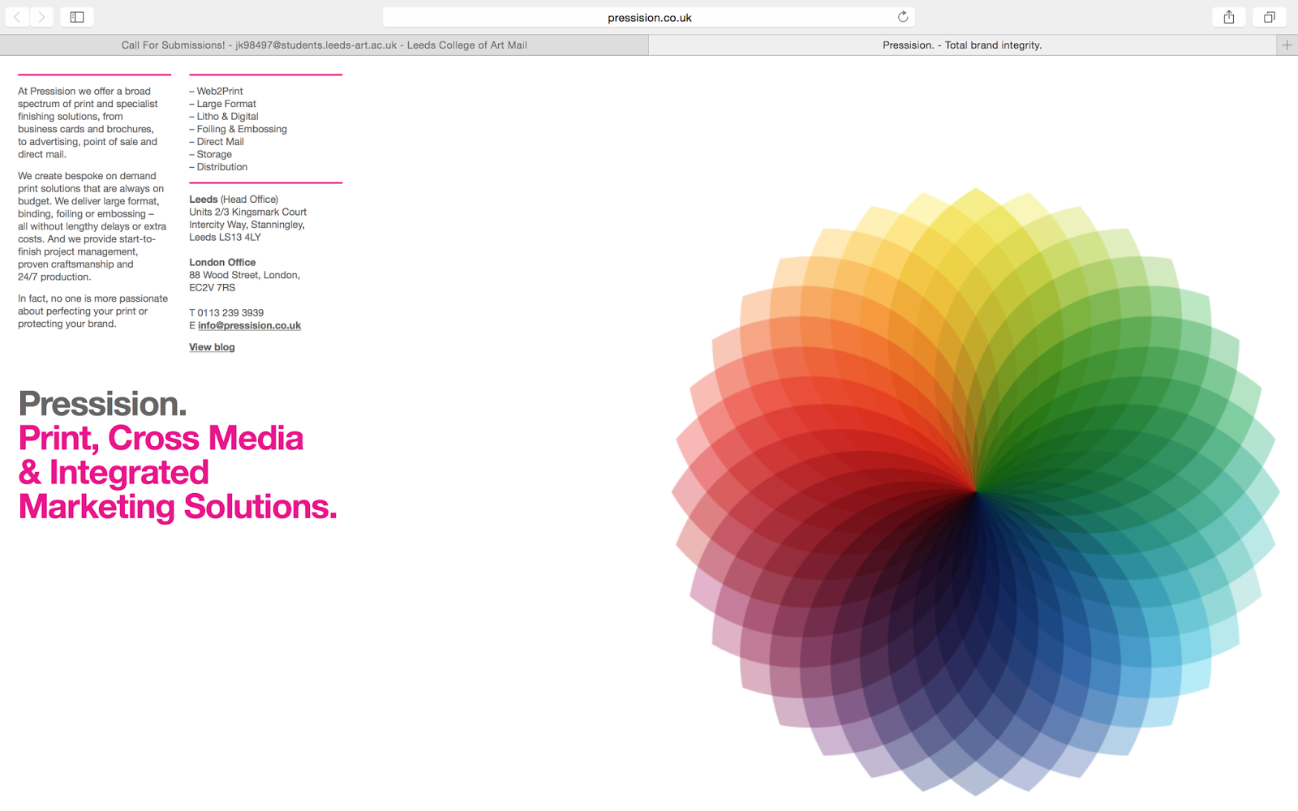Screen dimensions: 1298x811
Task: Show all tabs overview icon
Action: pyautogui.click(x=1270, y=17)
